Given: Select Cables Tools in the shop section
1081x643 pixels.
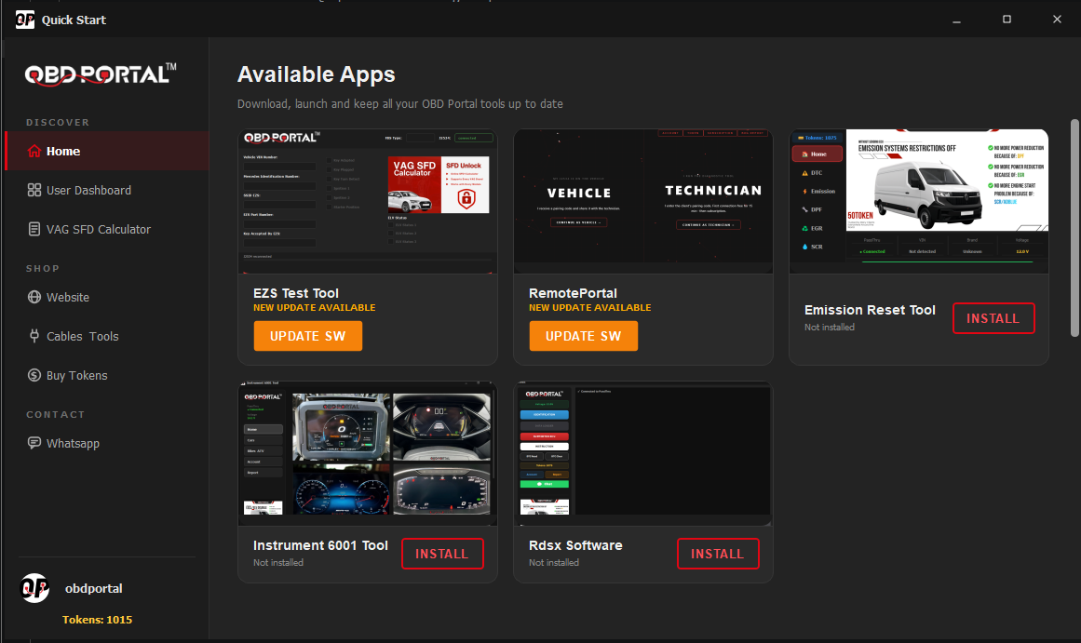Looking at the screenshot, I should [x=107, y=336].
